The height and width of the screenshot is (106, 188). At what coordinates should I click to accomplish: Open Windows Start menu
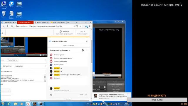coord(3,104)
